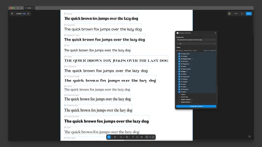Switch to Dev Mode in bottom toolbar
262x147 pixels.
tap(153, 137)
